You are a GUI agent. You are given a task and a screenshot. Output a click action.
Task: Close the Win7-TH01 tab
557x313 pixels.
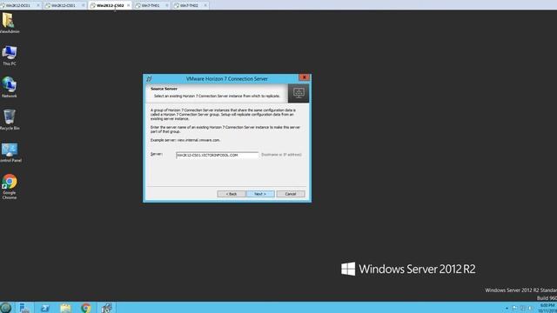point(167,5)
